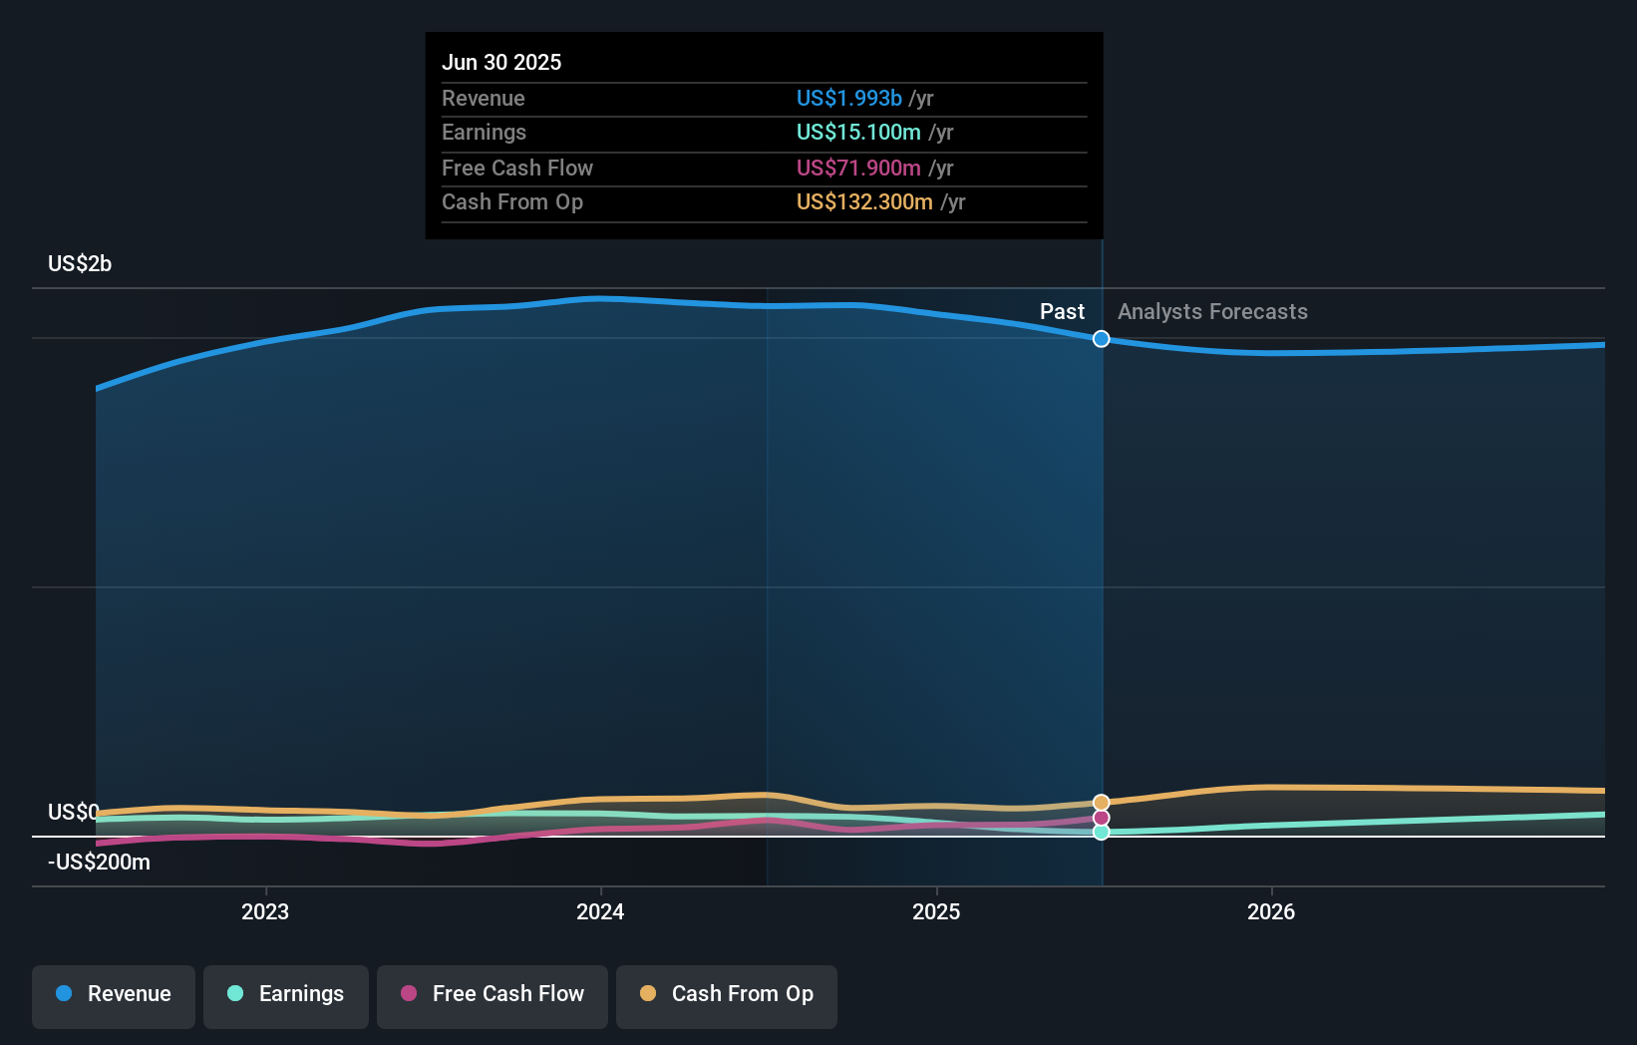Click the US$15.100m earnings value
This screenshot has width=1637, height=1045.
(x=858, y=132)
